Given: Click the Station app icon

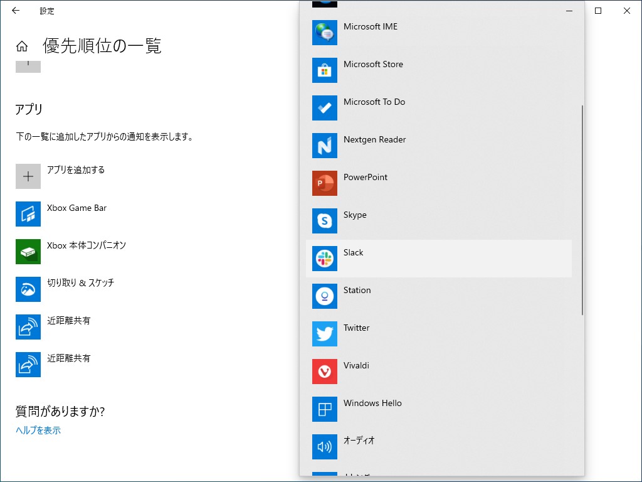Looking at the screenshot, I should [x=324, y=296].
